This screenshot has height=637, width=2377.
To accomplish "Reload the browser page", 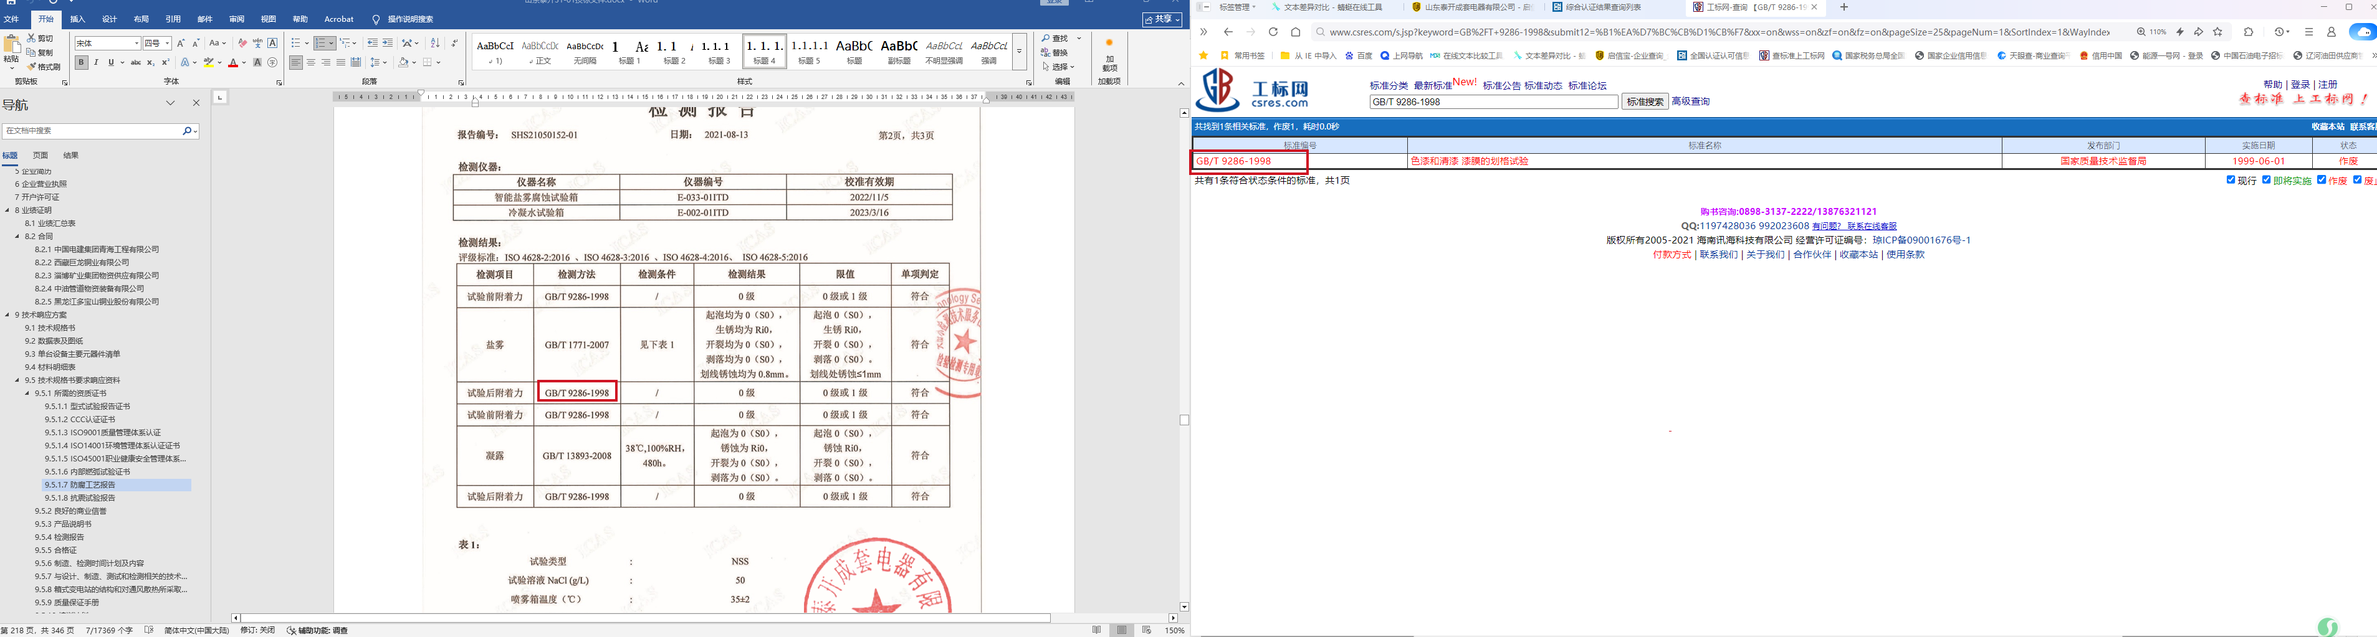I will pos(1273,31).
